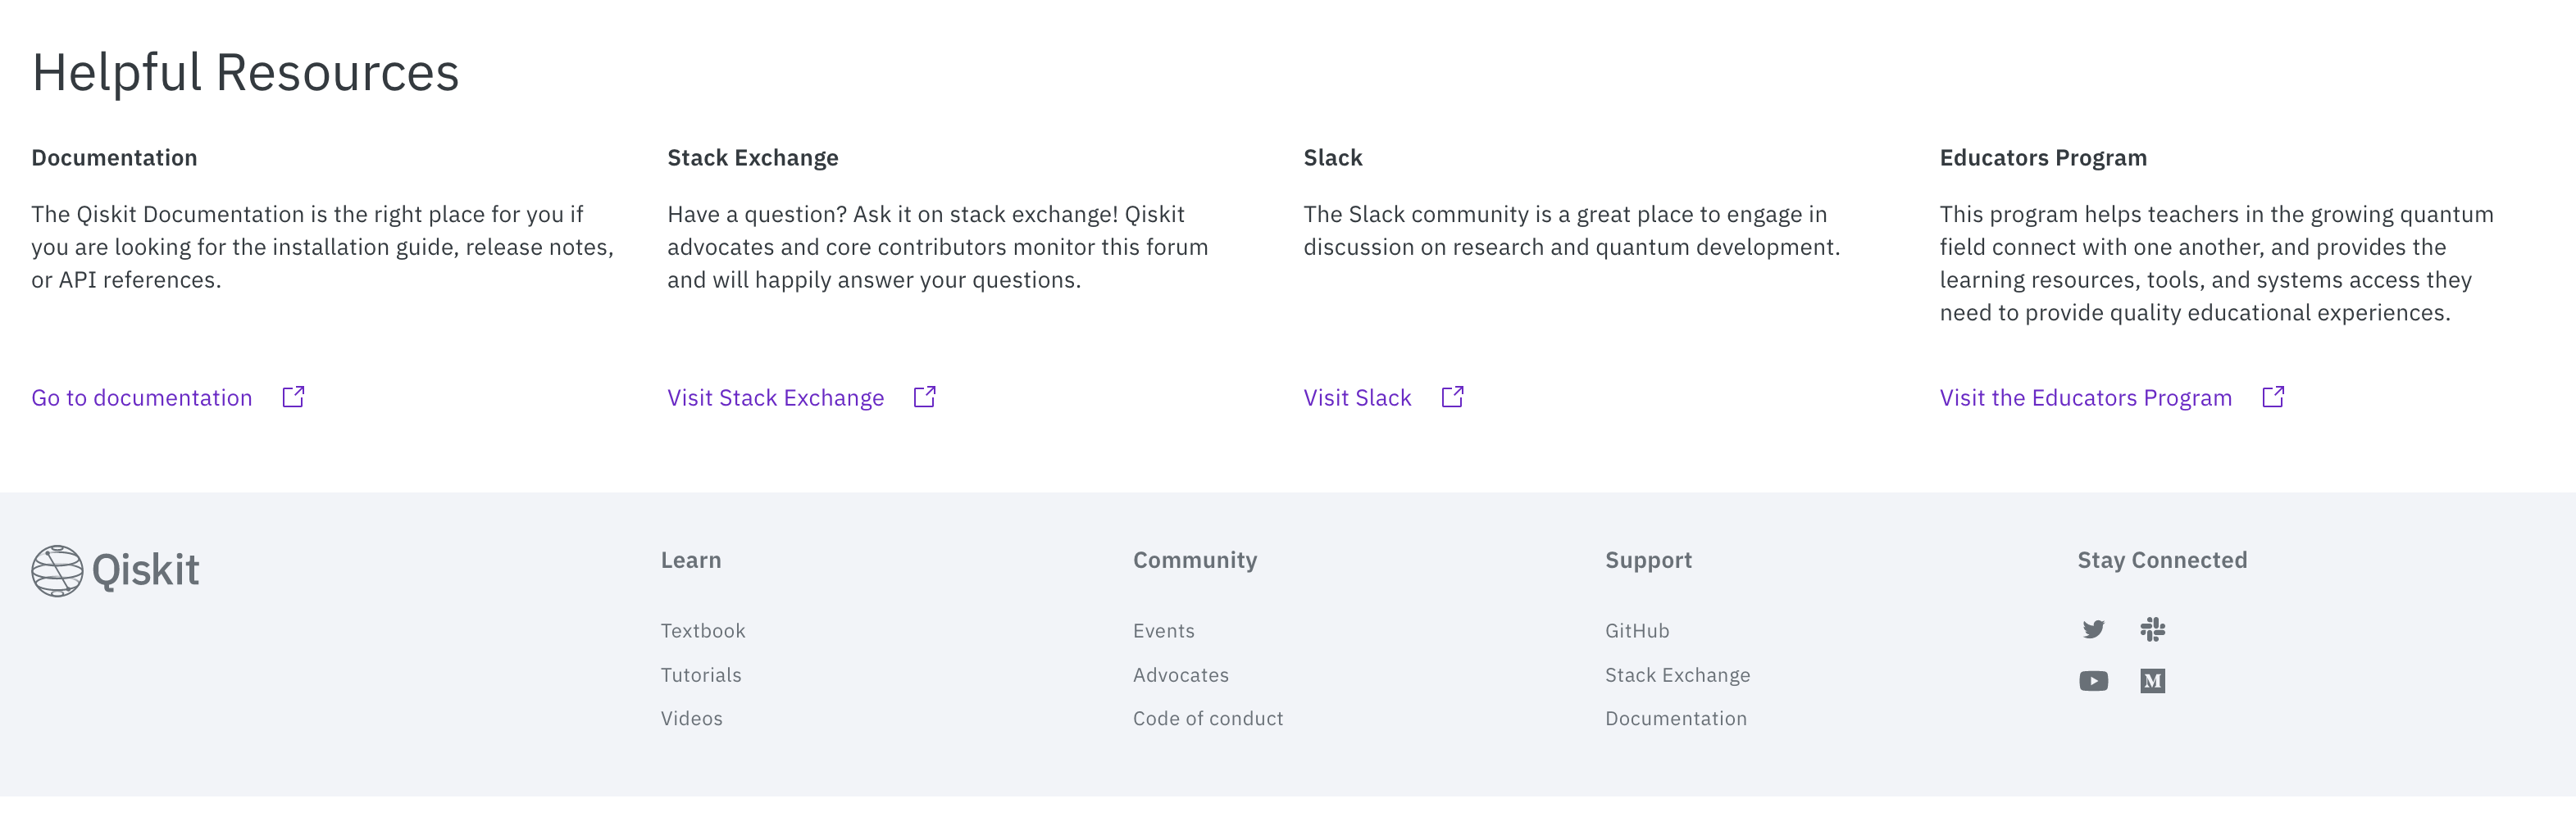The image size is (2576, 826).
Task: Open Stack Exchange under Support
Action: point(1677,674)
